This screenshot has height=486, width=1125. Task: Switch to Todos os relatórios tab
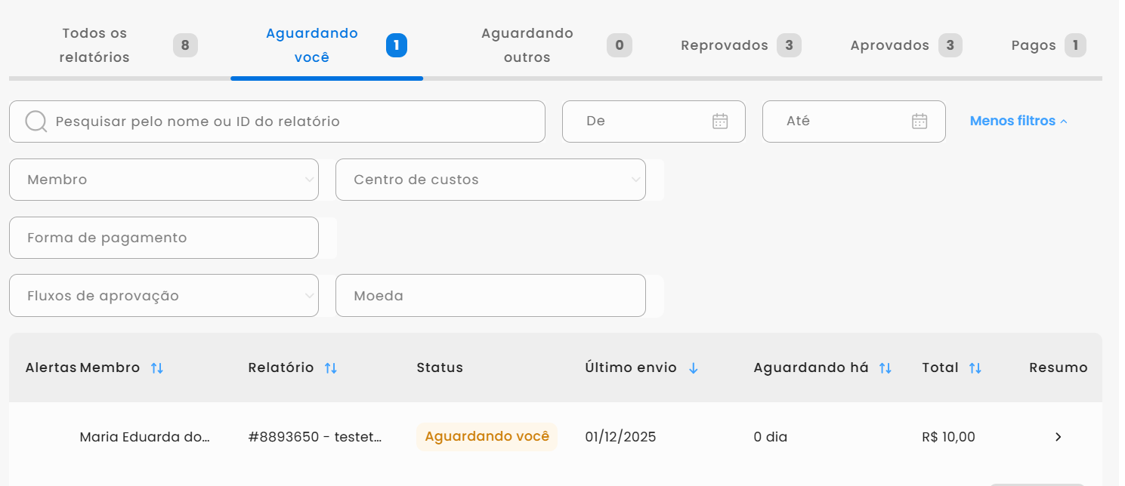[95, 45]
